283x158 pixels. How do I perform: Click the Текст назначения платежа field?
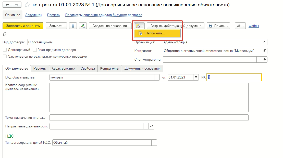(149, 118)
